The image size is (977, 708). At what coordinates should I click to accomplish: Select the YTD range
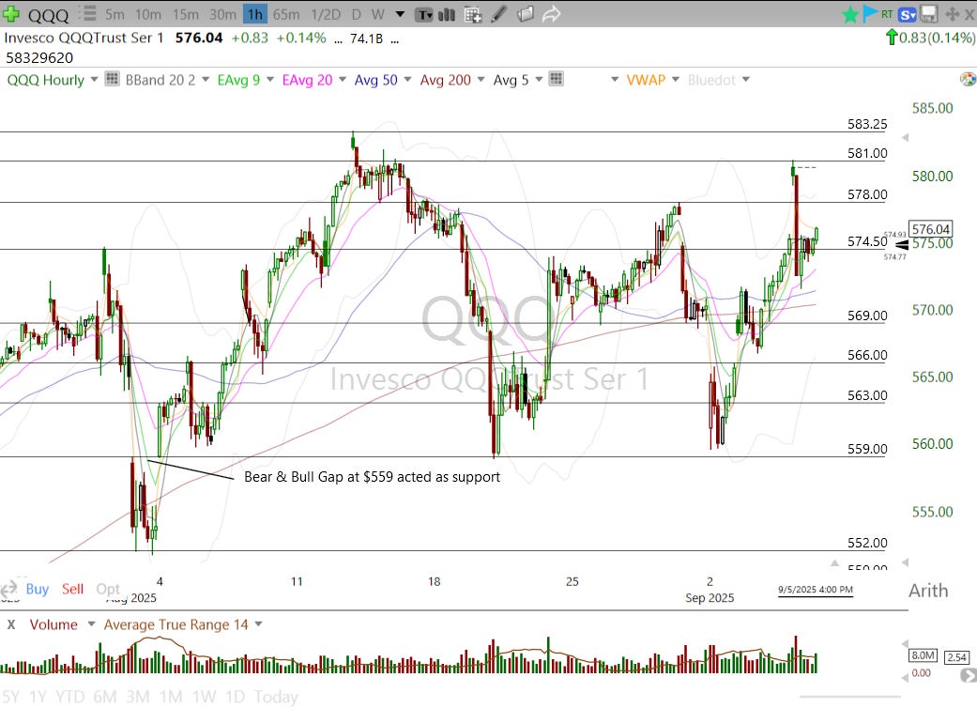point(69,696)
